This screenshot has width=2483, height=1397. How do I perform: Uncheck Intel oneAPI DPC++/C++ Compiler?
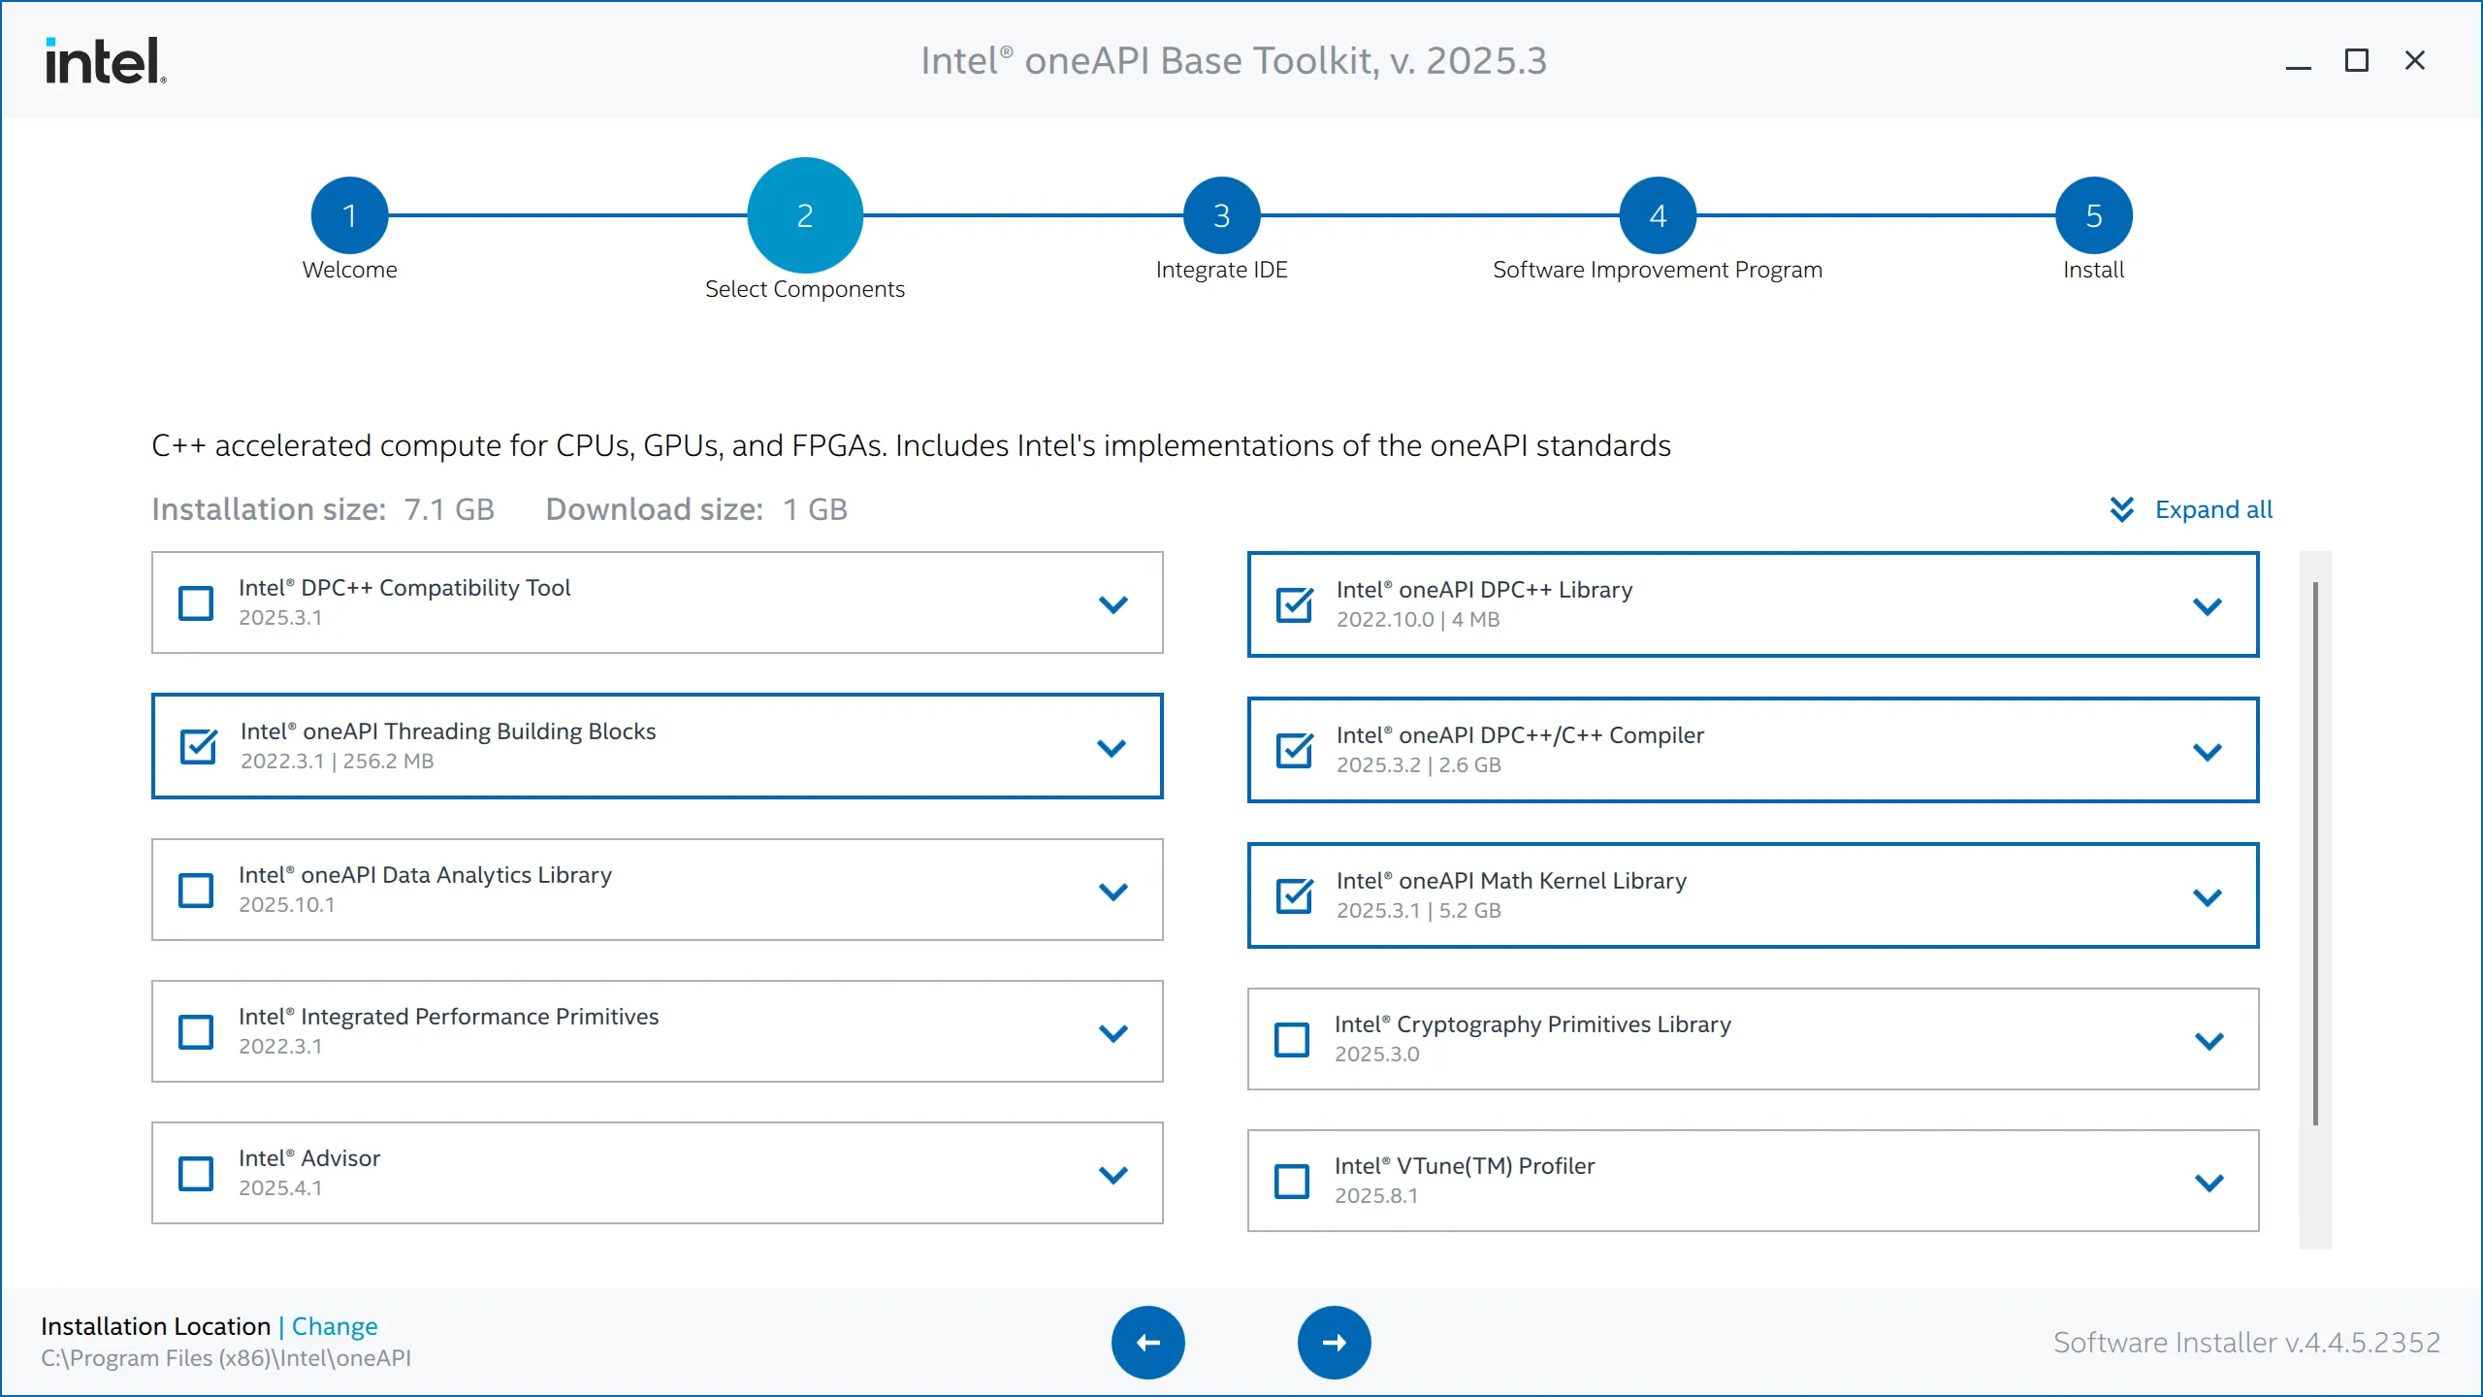pos(1295,751)
